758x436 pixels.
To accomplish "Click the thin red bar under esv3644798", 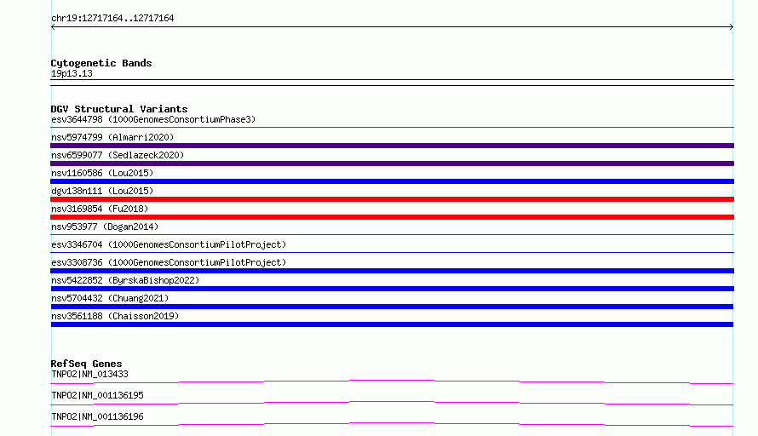I will tap(392, 128).
